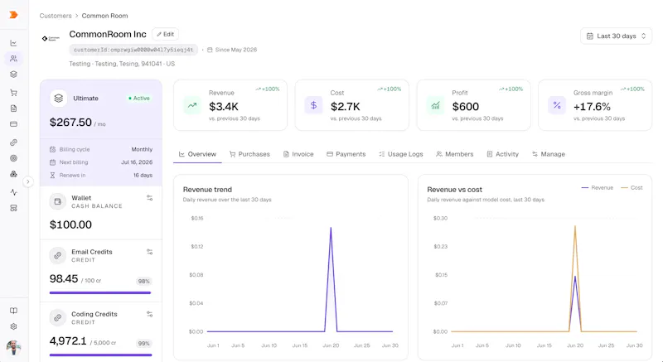Go to Customers breadcrumb

tap(56, 16)
